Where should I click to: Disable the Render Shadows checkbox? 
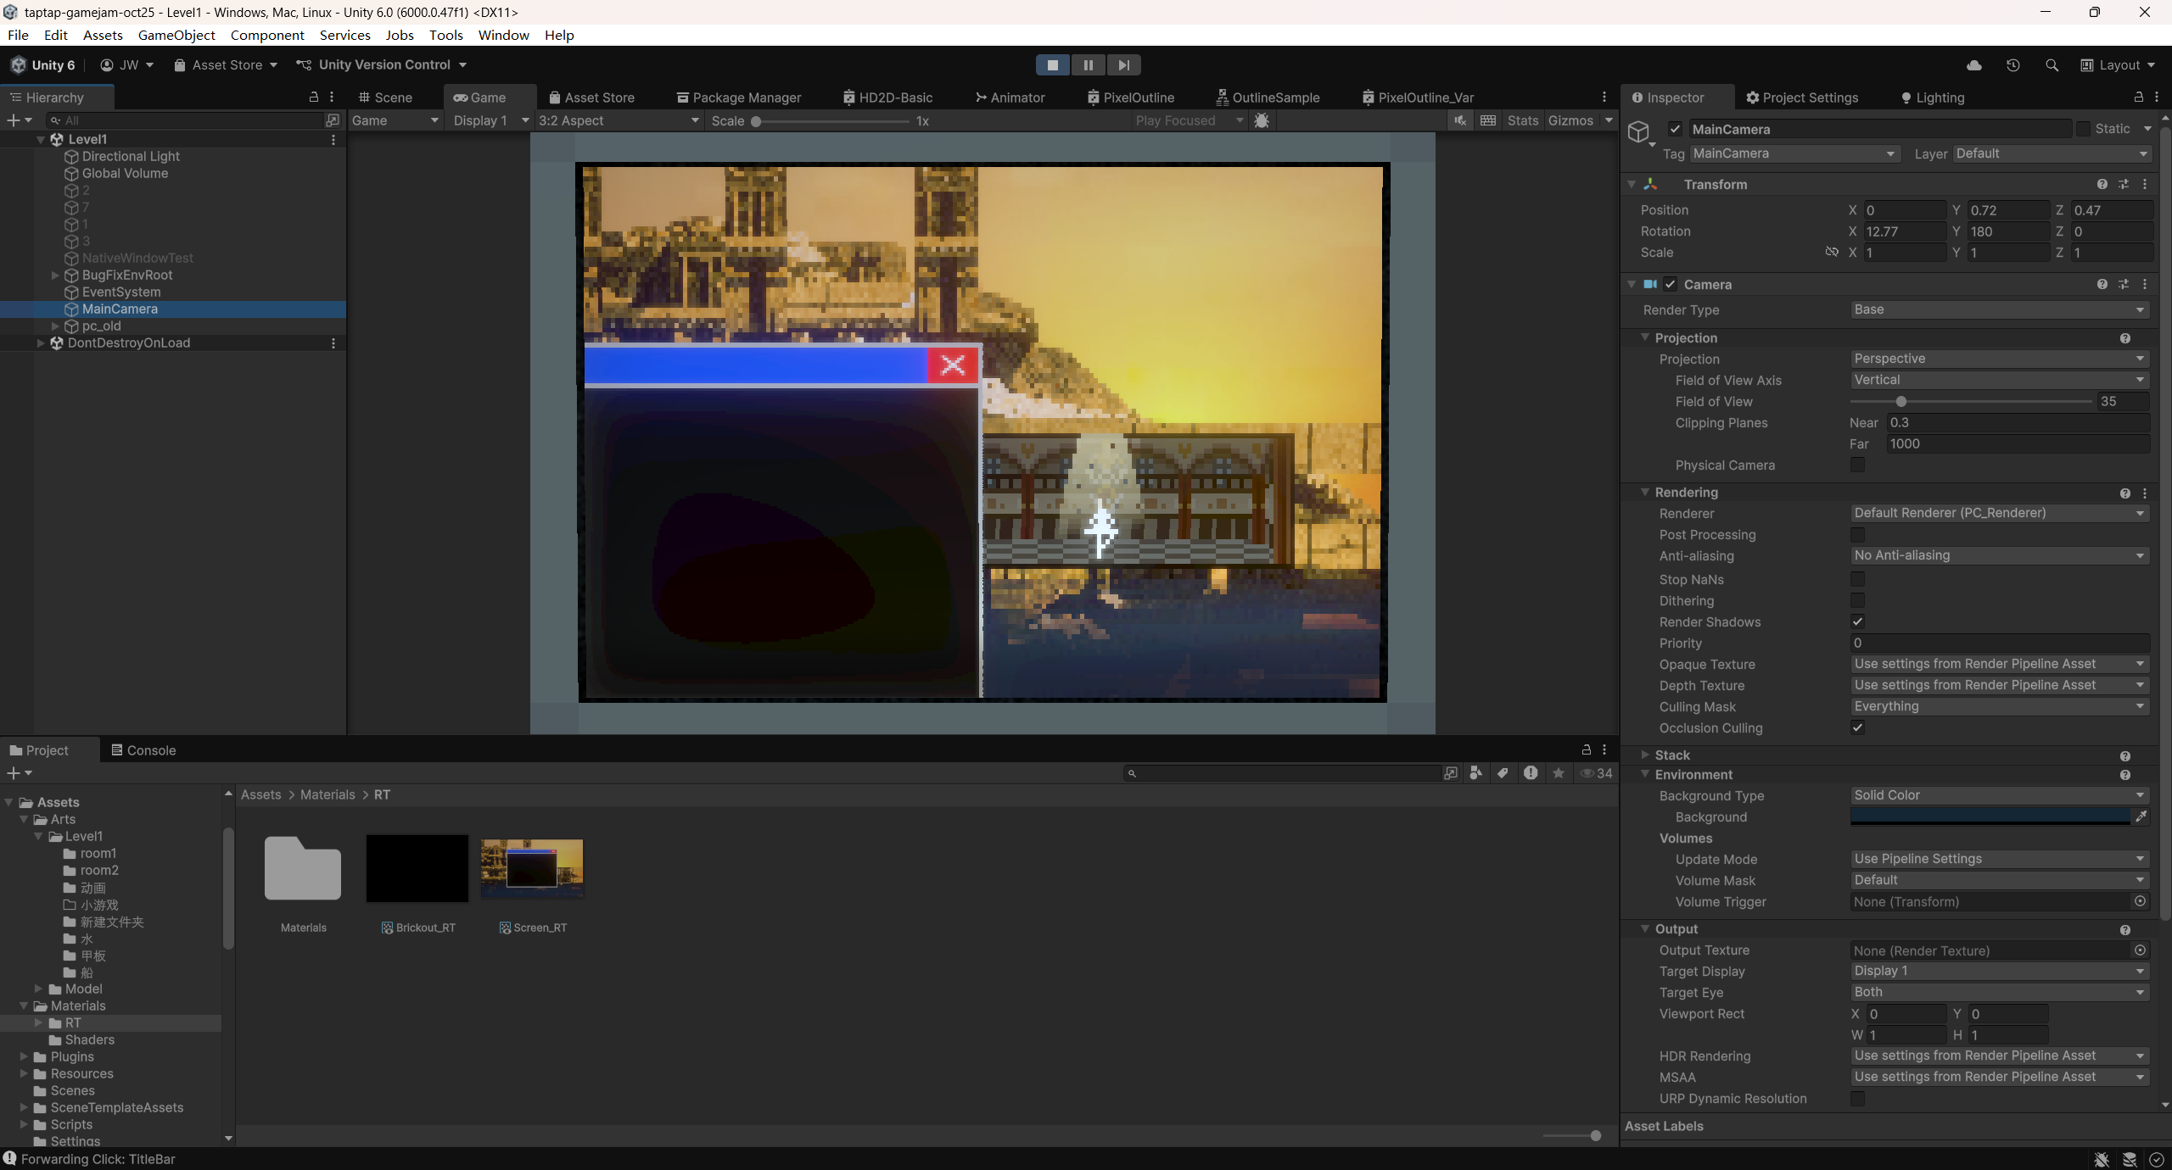point(1857,621)
